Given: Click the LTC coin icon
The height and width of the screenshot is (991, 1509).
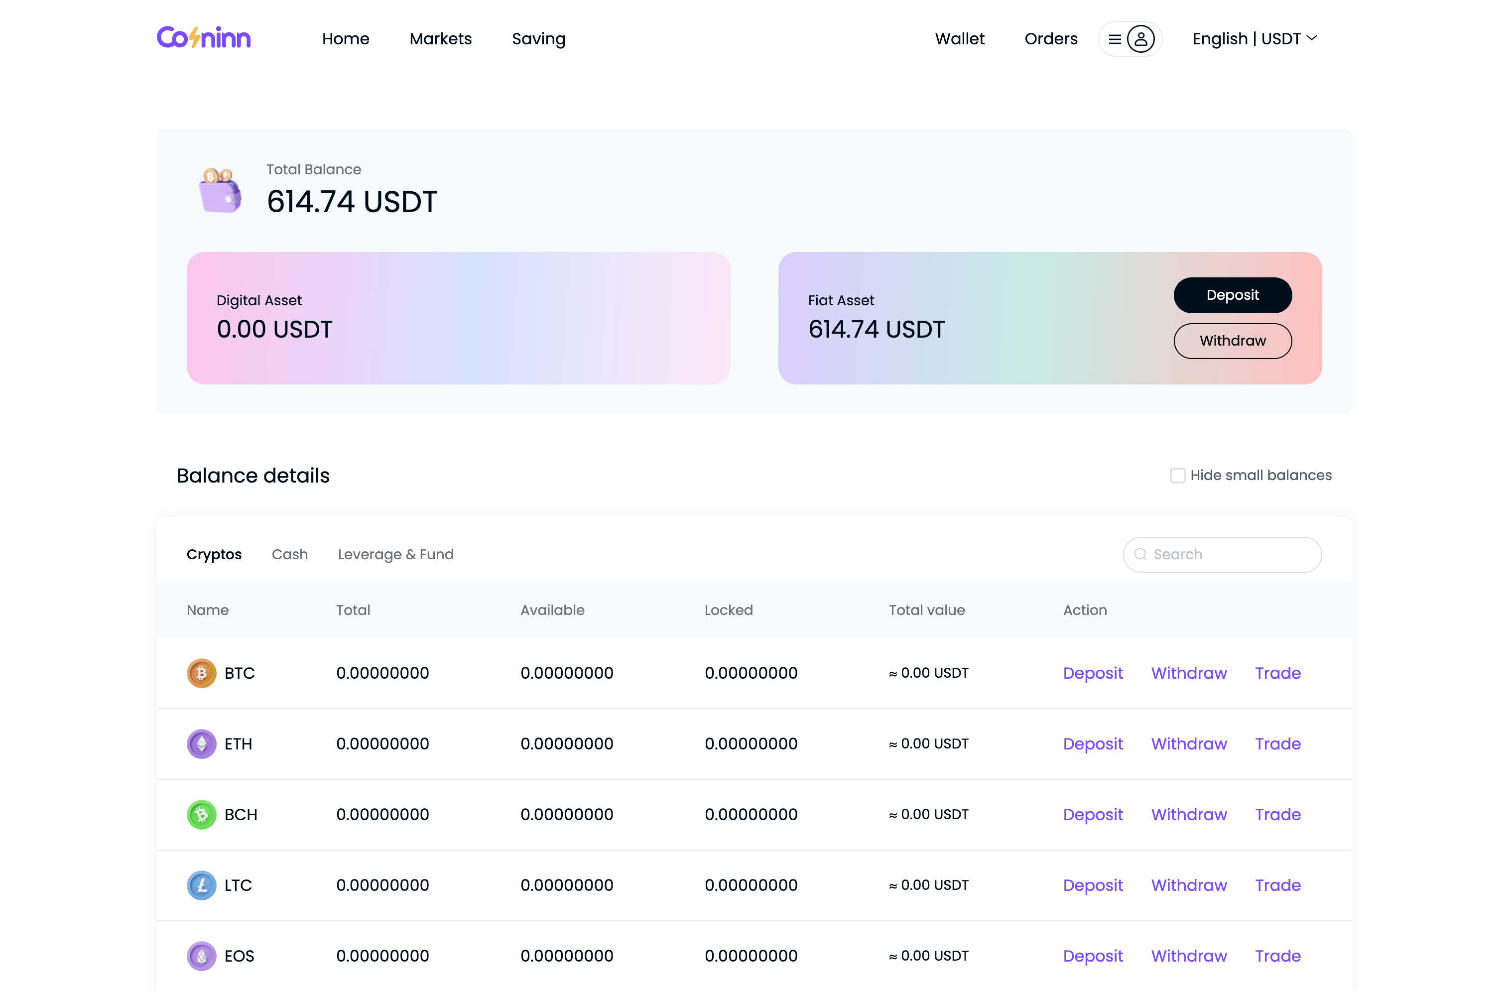Looking at the screenshot, I should [x=201, y=884].
